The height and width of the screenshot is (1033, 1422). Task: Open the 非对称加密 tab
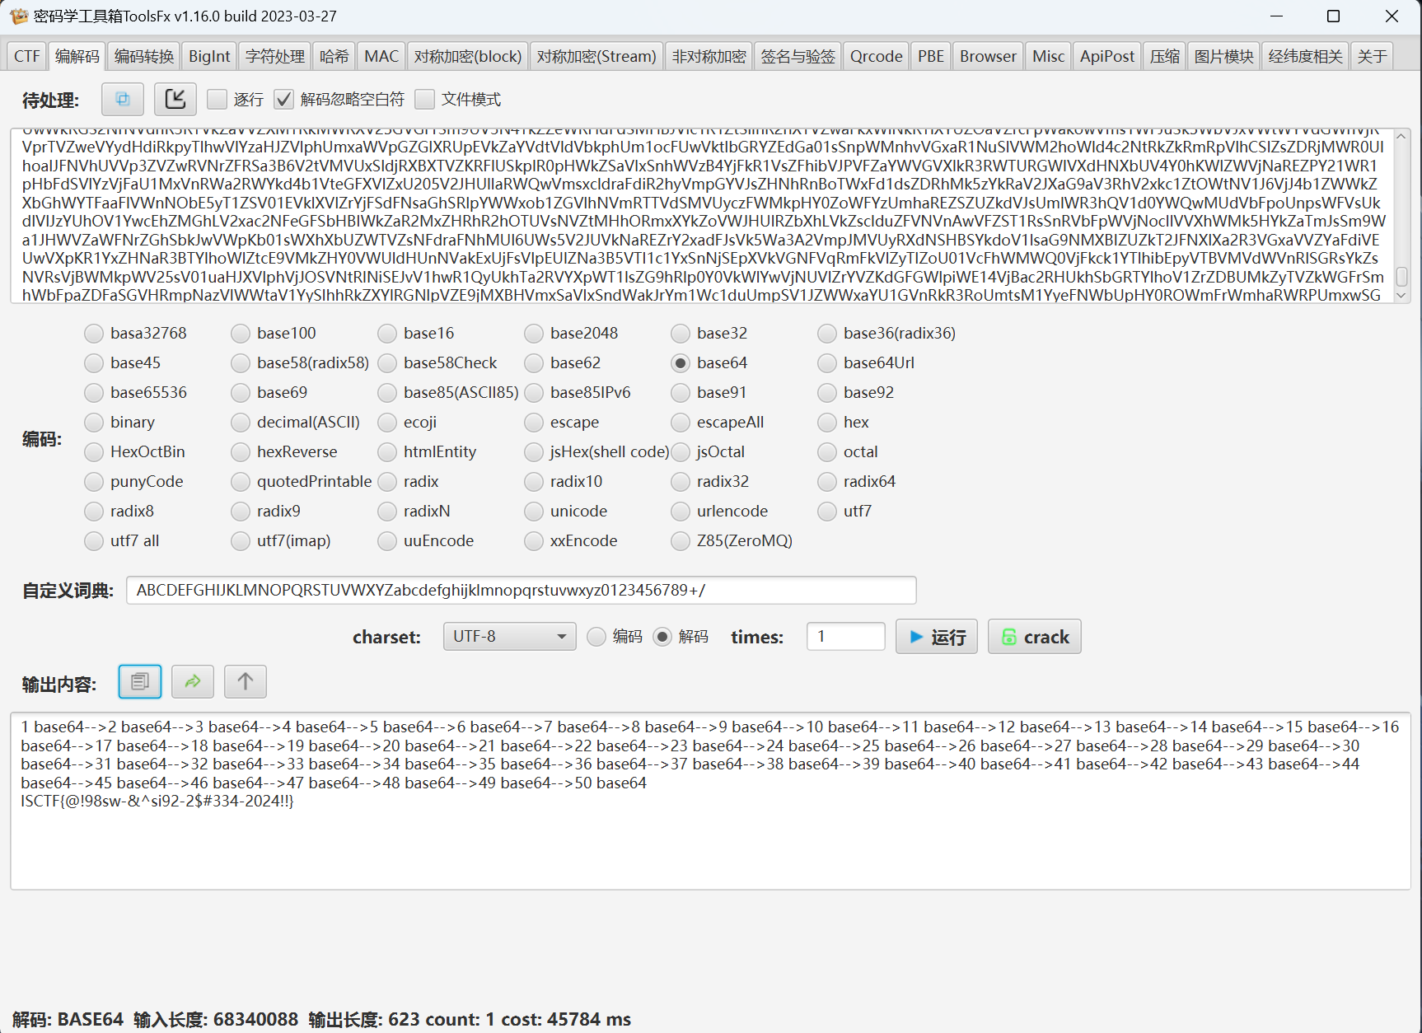[709, 56]
